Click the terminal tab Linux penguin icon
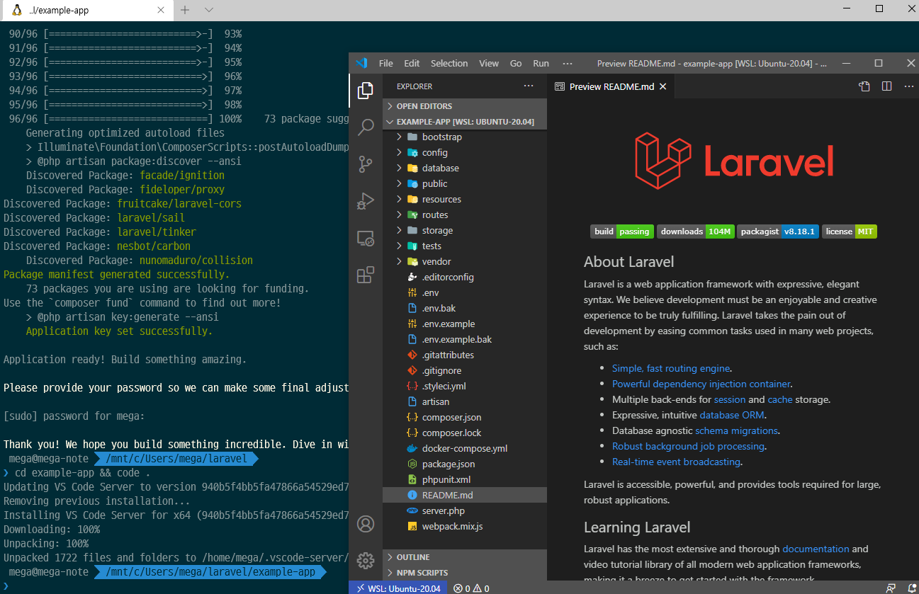The width and height of the screenshot is (919, 594). click(16, 10)
